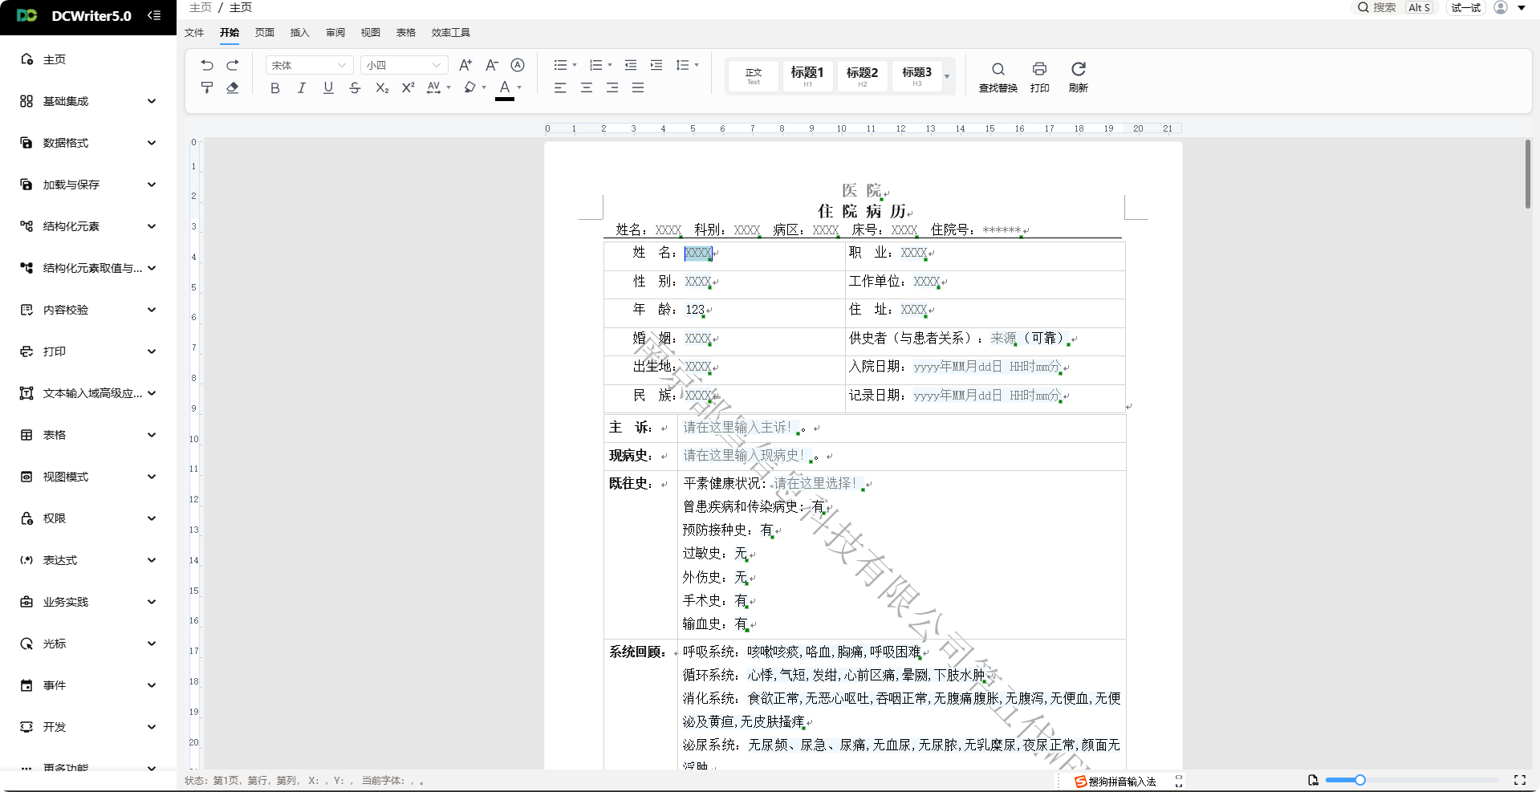Screen dimensions: 1540x792
Task: Toggle bold formatting
Action: pyautogui.click(x=275, y=87)
